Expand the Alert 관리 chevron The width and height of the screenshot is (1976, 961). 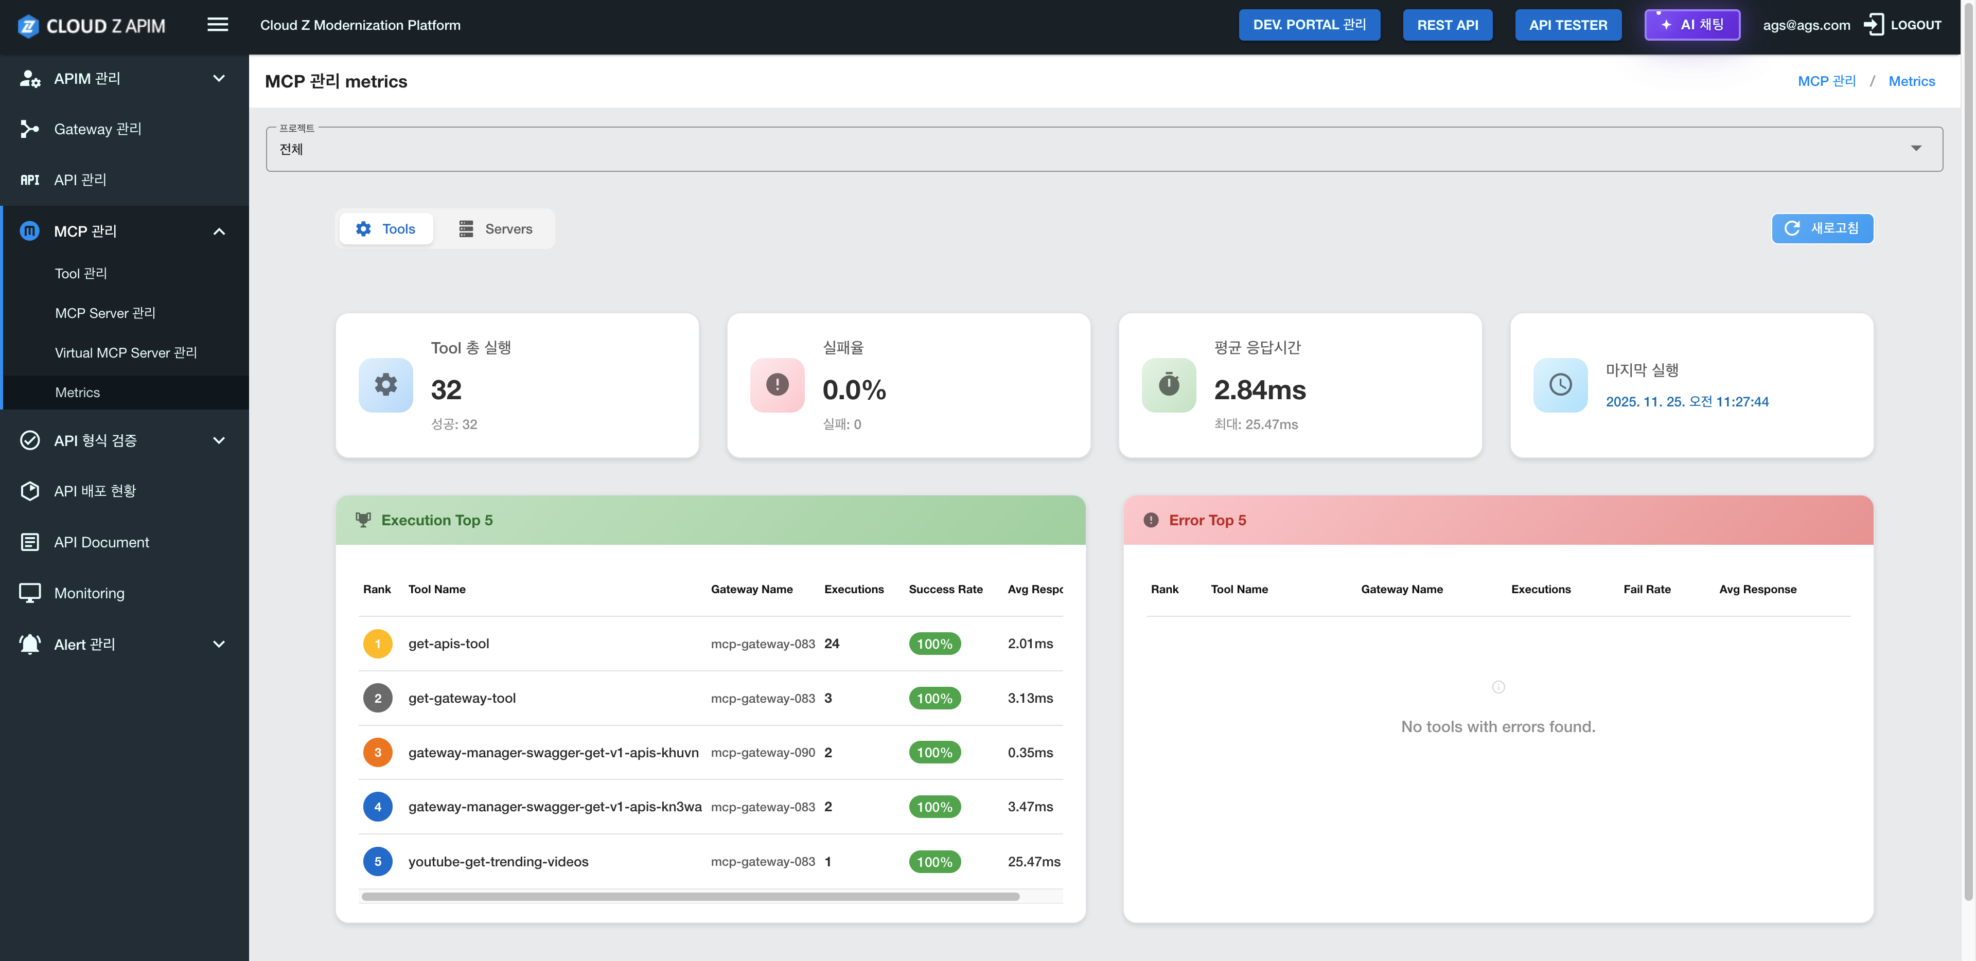click(x=219, y=644)
